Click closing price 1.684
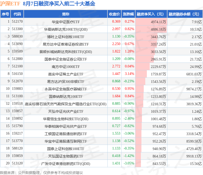The height and width of the screenshot is (175, 203). coord(116,96)
